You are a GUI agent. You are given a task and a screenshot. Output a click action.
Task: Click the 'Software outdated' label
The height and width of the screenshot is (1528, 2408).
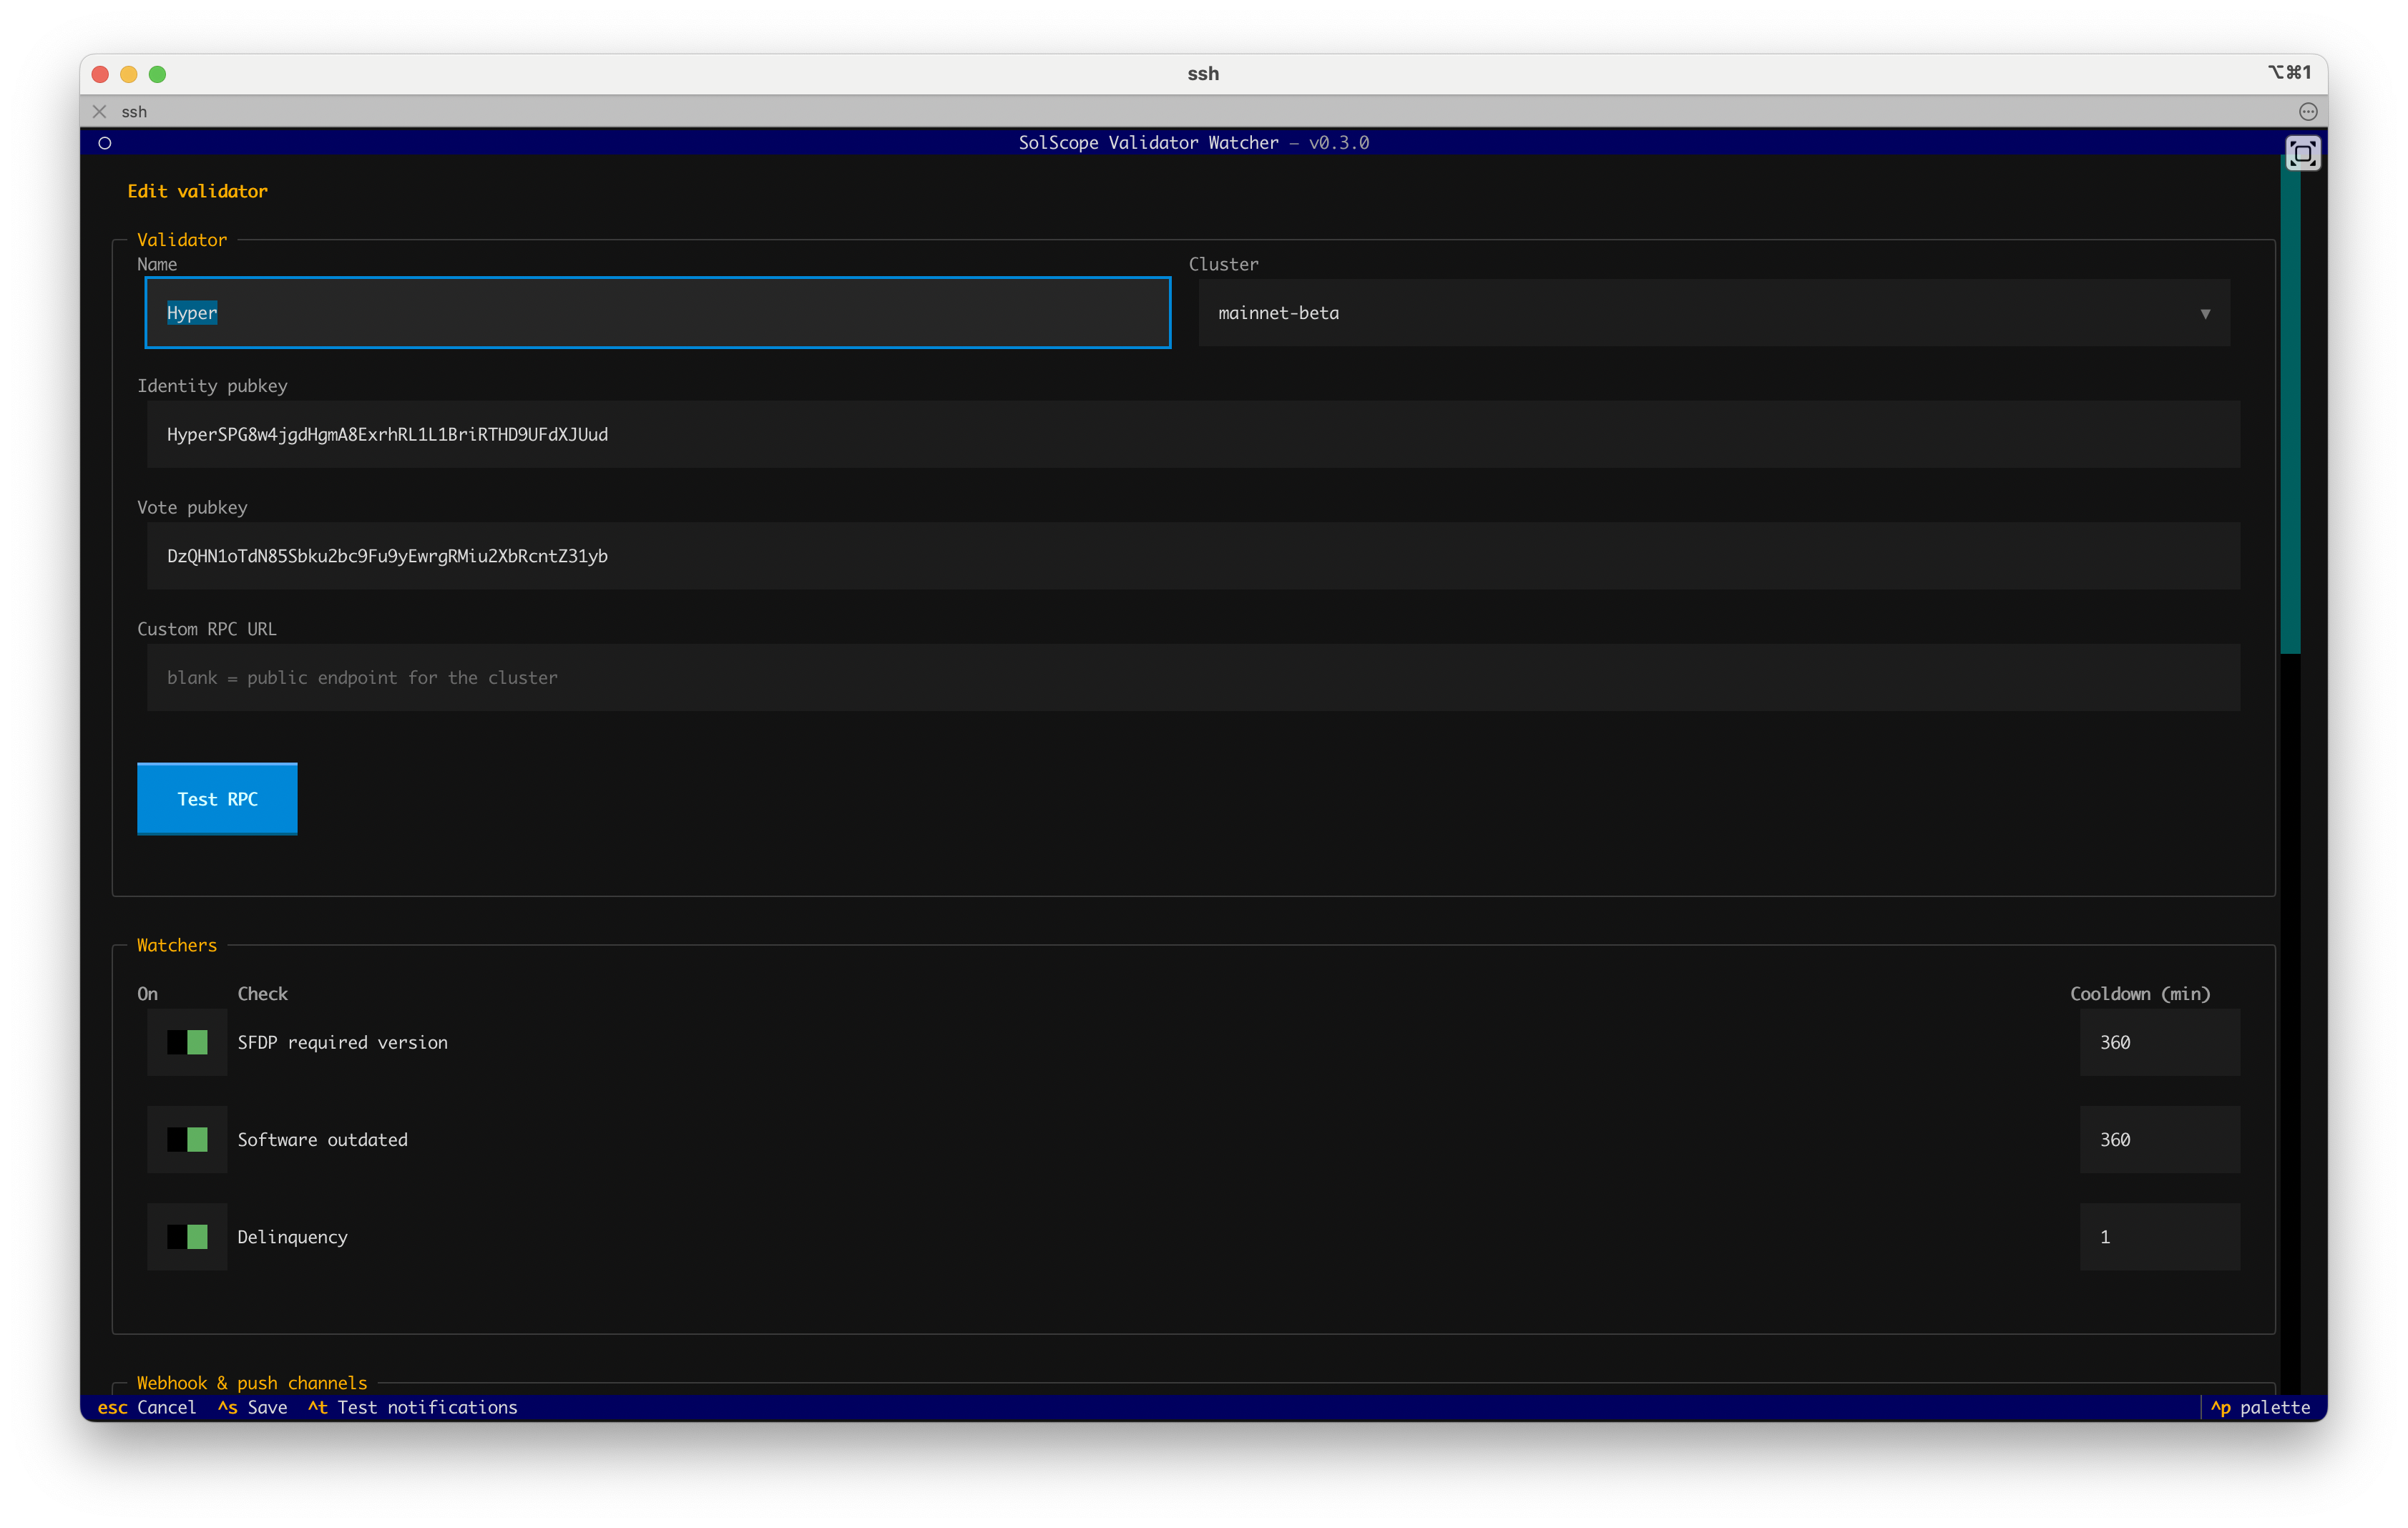click(322, 1139)
